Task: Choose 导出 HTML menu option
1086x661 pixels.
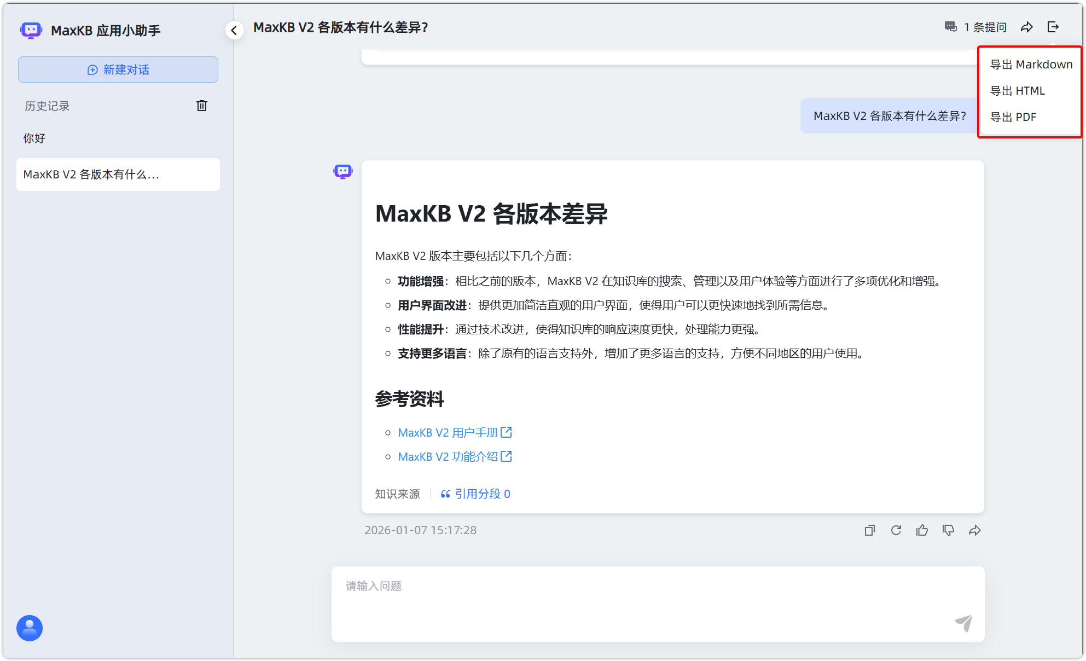Action: pos(1017,91)
